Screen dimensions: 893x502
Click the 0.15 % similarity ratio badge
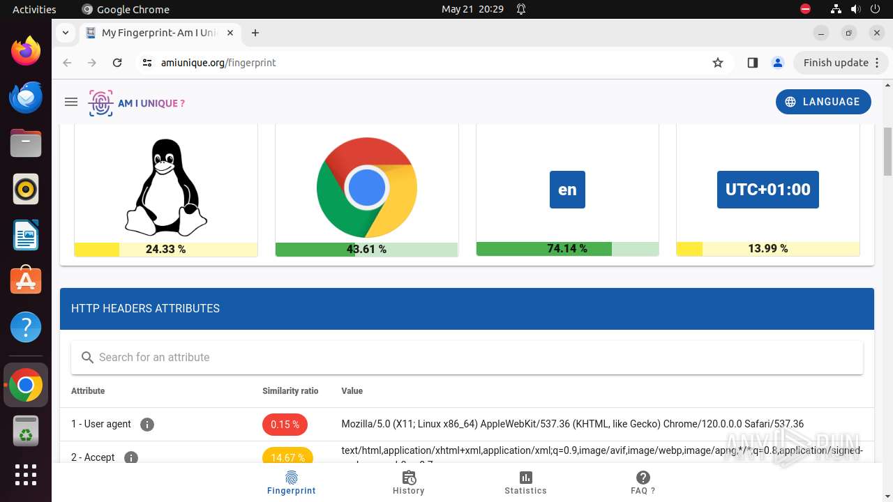[x=285, y=425]
